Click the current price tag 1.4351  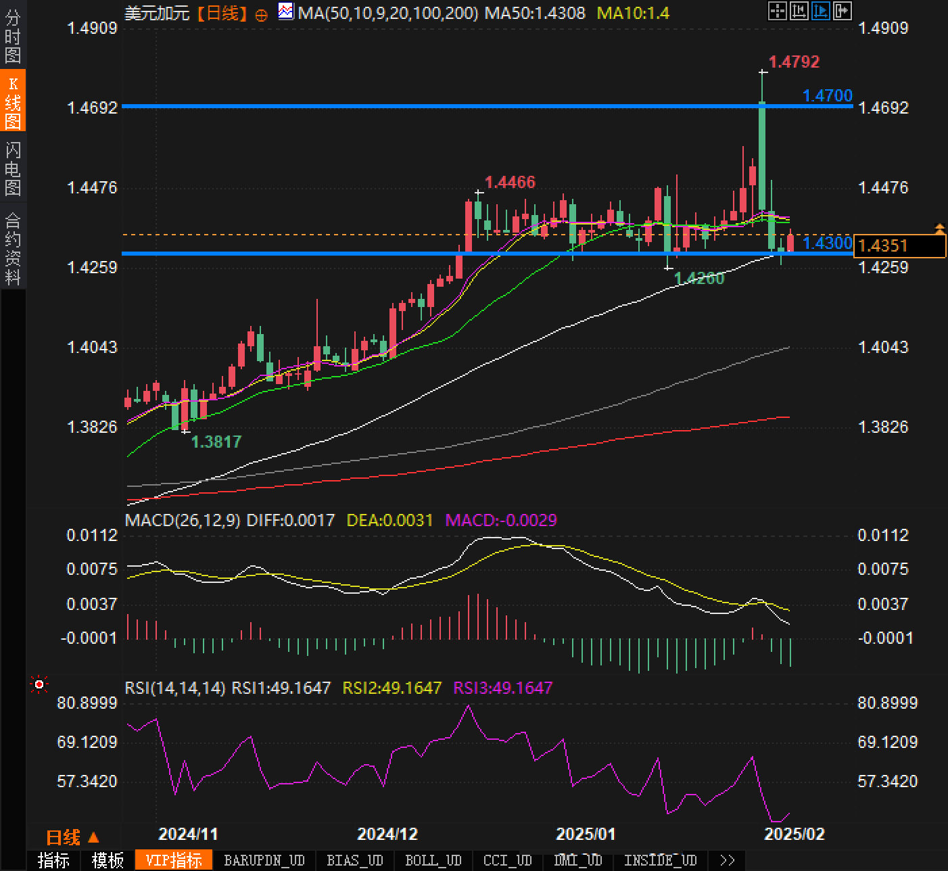[899, 245]
